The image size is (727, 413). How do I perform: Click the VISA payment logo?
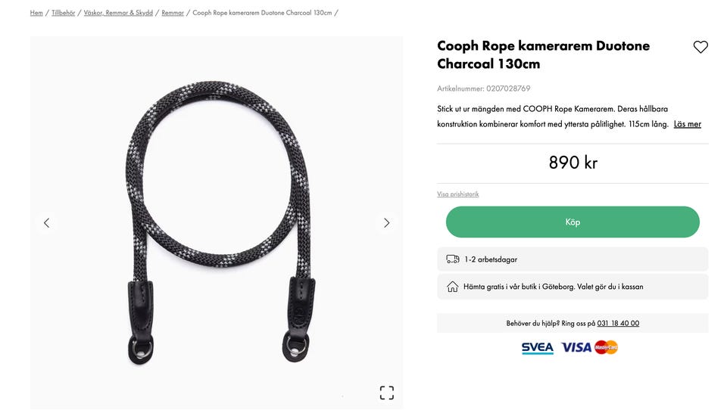click(576, 348)
